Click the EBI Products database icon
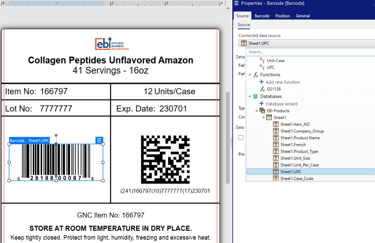375x243 pixels. pos(262,111)
